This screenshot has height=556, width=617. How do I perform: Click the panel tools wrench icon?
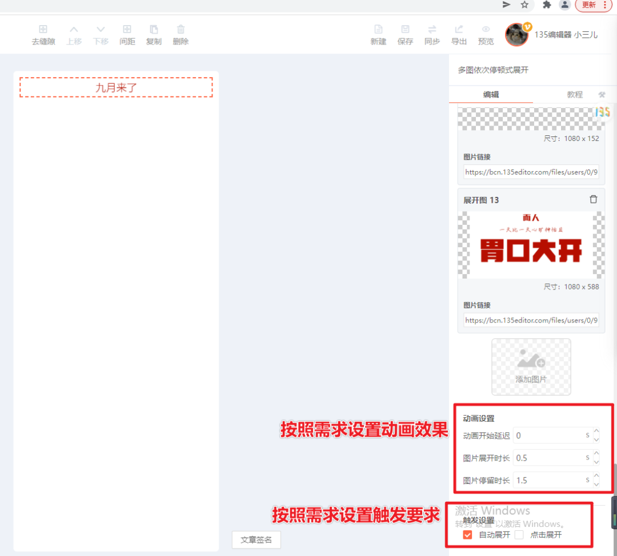[x=602, y=94]
